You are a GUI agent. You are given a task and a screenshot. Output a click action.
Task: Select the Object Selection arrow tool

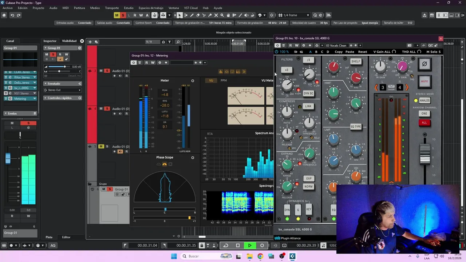click(179, 15)
